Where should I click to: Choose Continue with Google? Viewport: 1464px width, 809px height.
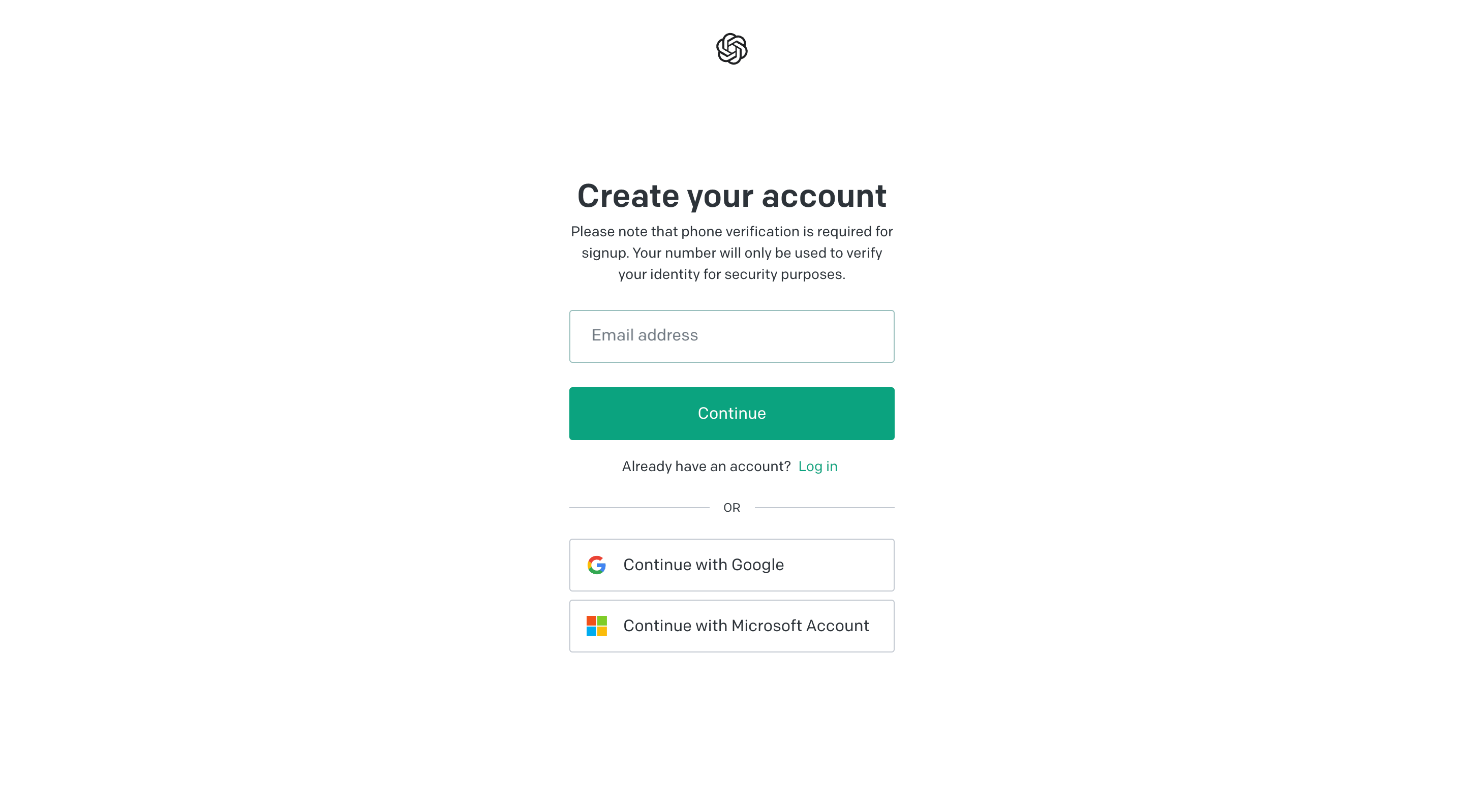point(731,565)
